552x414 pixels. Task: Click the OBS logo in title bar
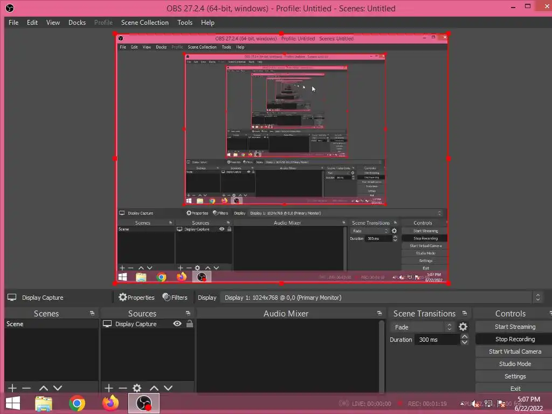10,8
